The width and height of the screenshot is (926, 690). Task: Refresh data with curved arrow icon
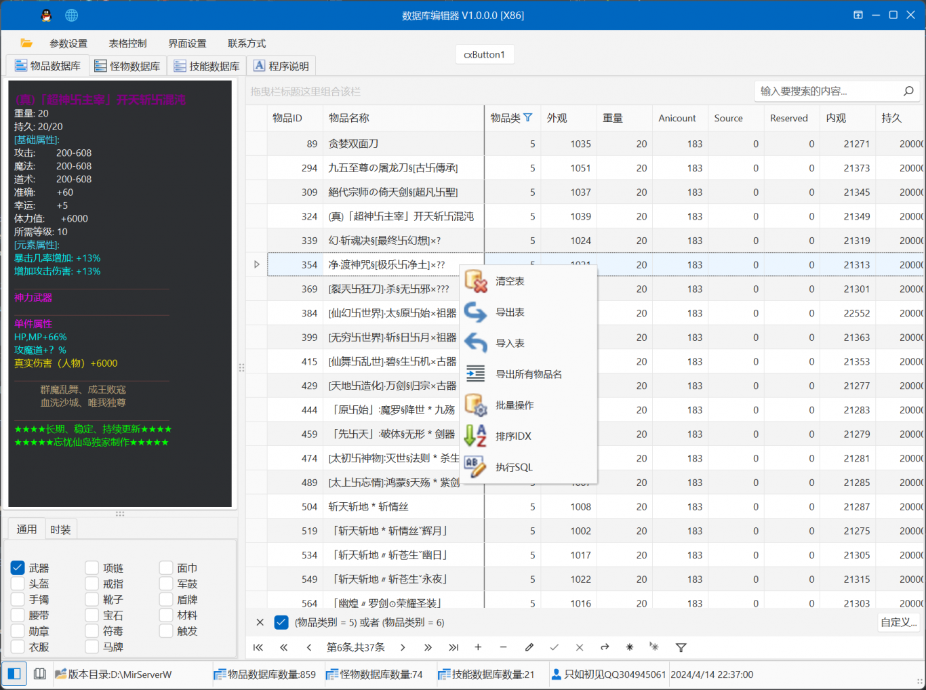605,647
